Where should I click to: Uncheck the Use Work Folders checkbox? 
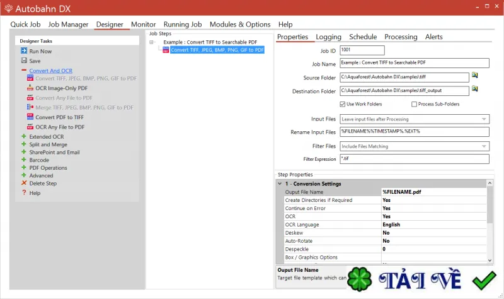[343, 104]
